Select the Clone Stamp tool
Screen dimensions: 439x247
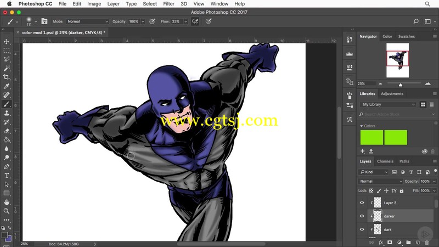pos(6,113)
